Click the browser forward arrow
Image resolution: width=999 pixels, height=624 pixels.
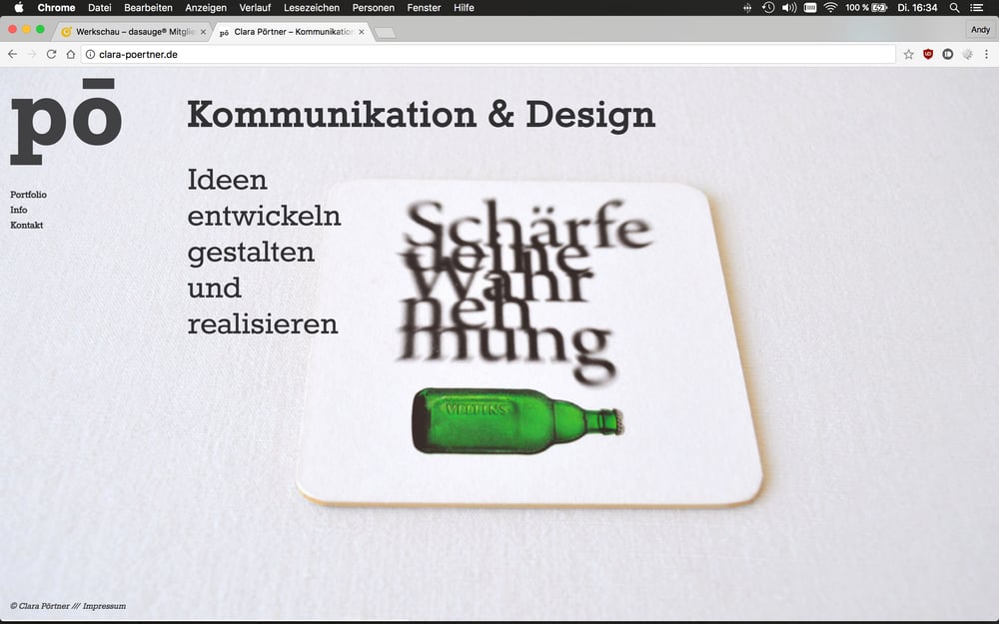pyautogui.click(x=32, y=54)
